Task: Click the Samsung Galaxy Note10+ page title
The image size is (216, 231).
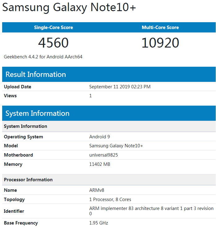Action: 69,7
